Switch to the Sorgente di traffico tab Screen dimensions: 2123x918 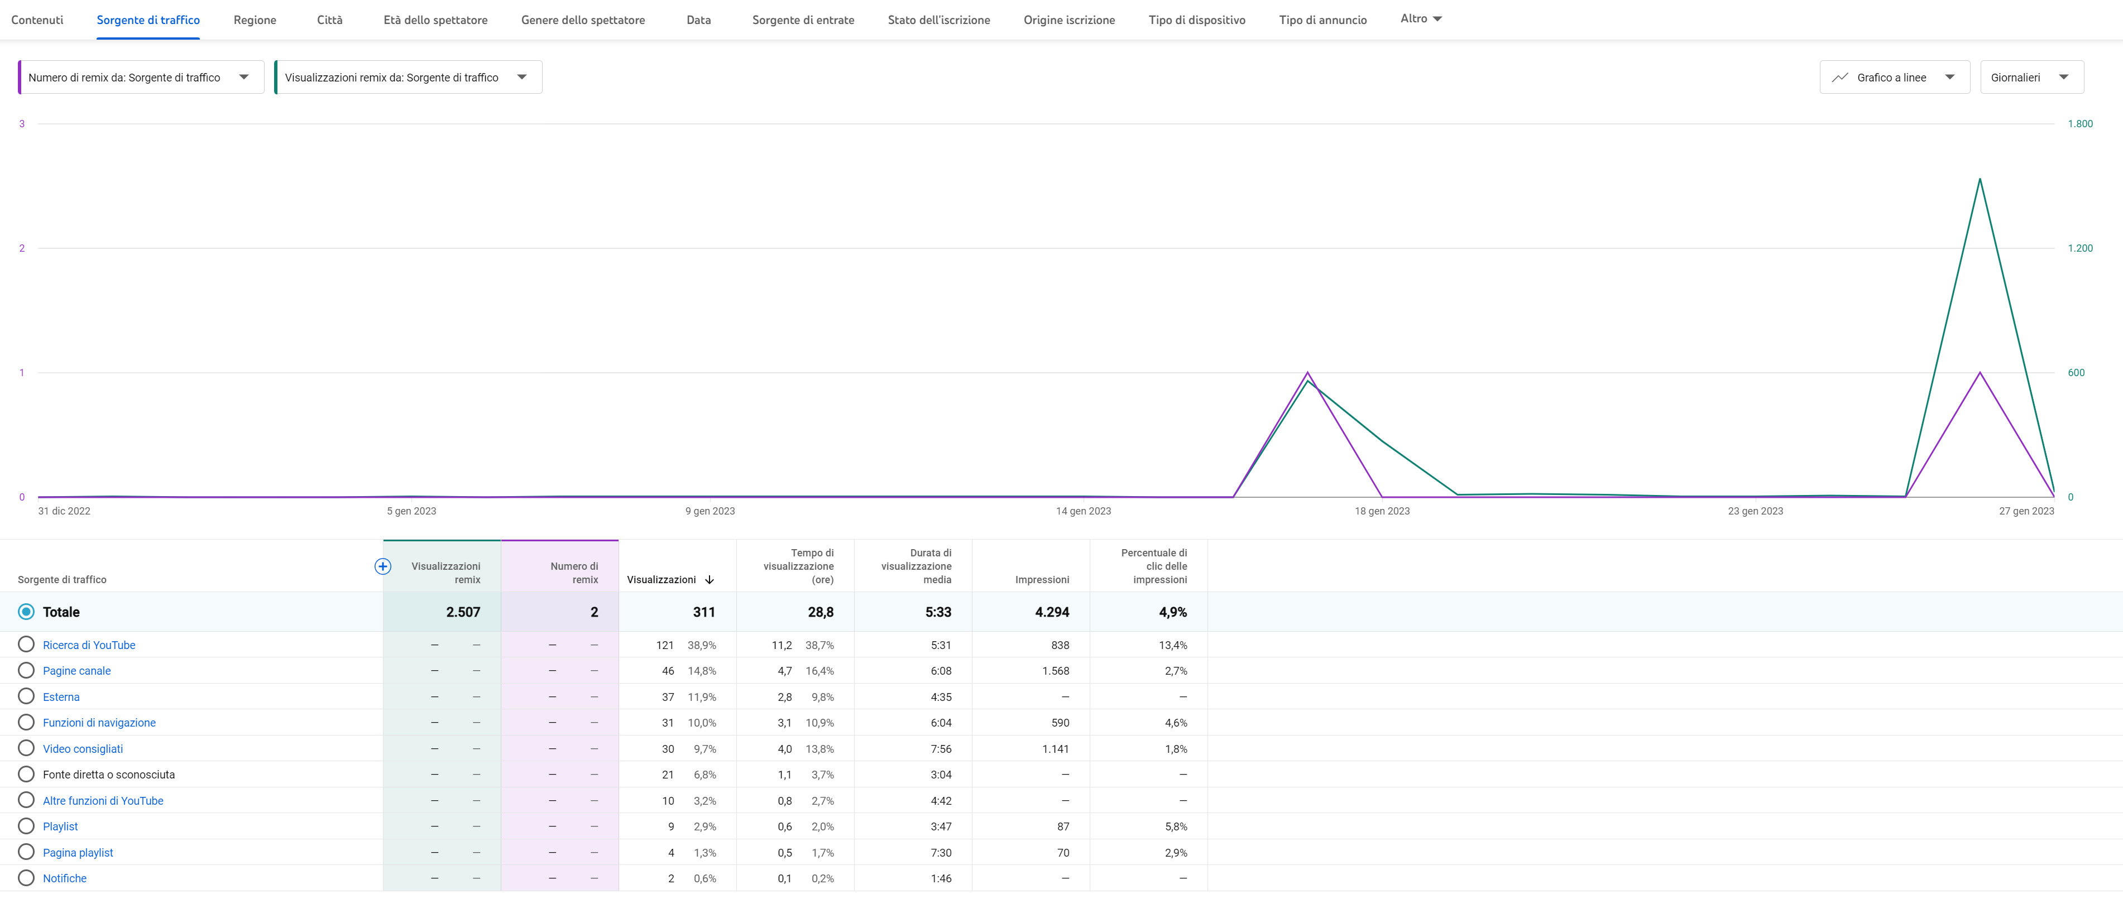[x=148, y=20]
